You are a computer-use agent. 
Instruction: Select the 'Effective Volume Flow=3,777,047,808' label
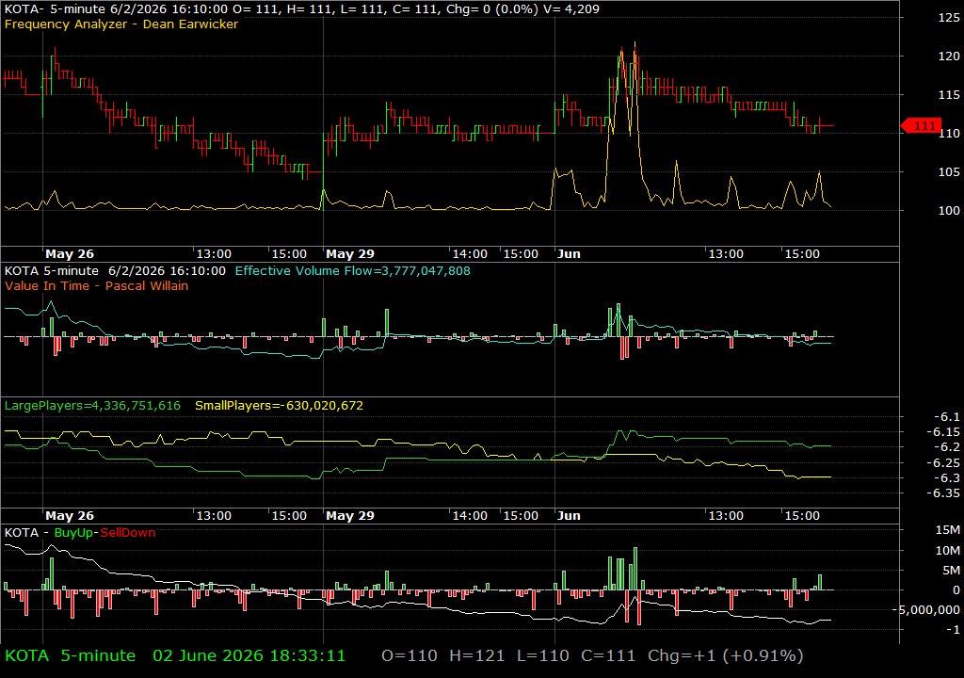click(x=352, y=270)
